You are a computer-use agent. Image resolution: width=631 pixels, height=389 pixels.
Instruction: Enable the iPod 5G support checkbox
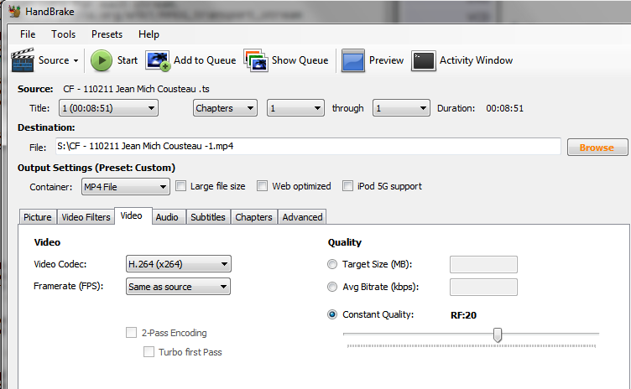tap(347, 186)
